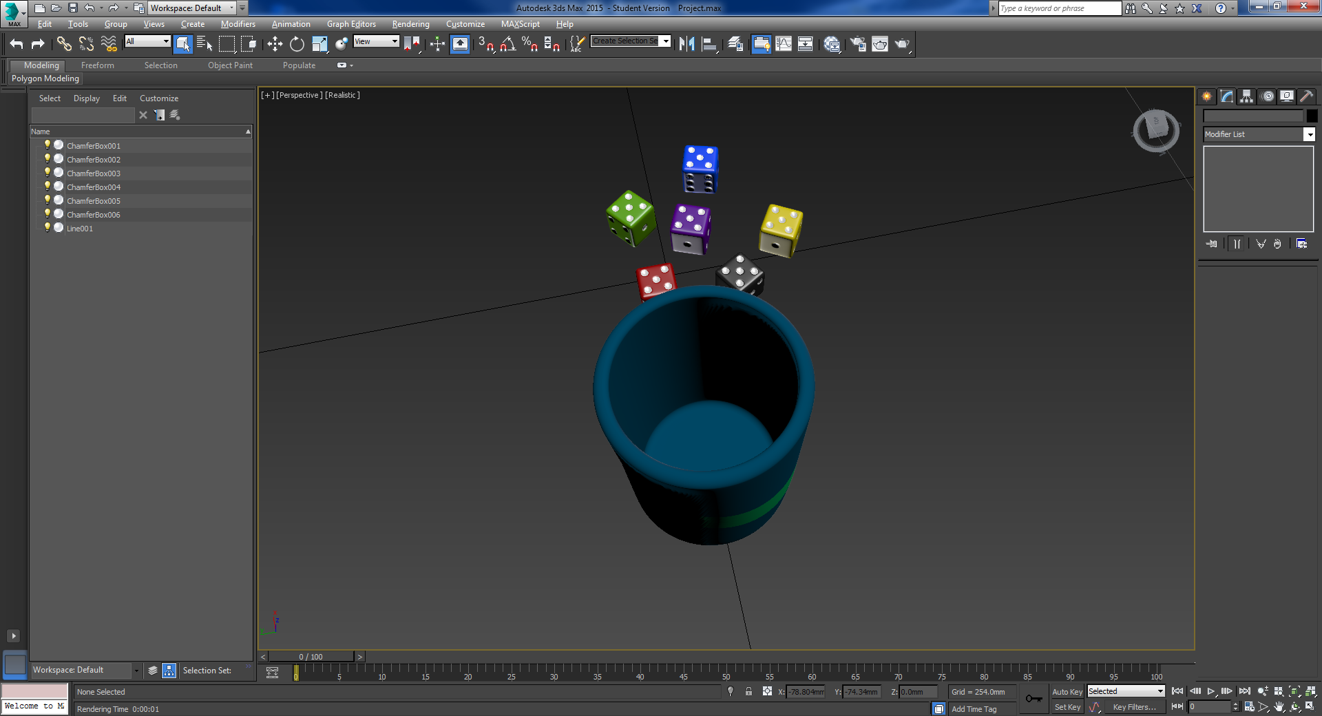Switch to the Freeform ribbon tab
The width and height of the screenshot is (1322, 716).
97,65
